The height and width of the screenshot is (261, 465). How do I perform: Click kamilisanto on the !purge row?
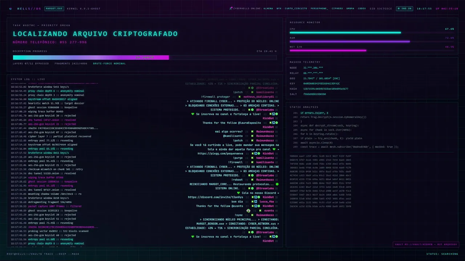[265, 158]
